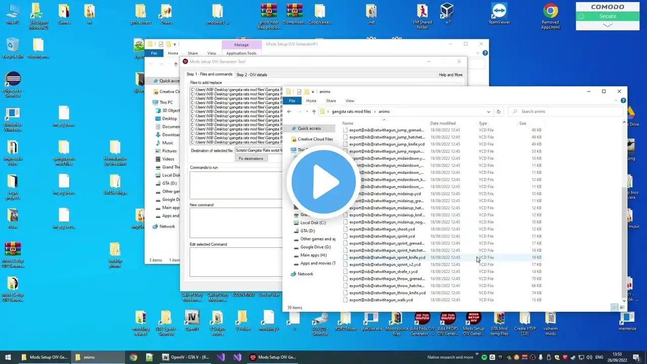Screen dimensions: 647x364
Task: Expand the anims address bar dropdown
Action: (488, 112)
